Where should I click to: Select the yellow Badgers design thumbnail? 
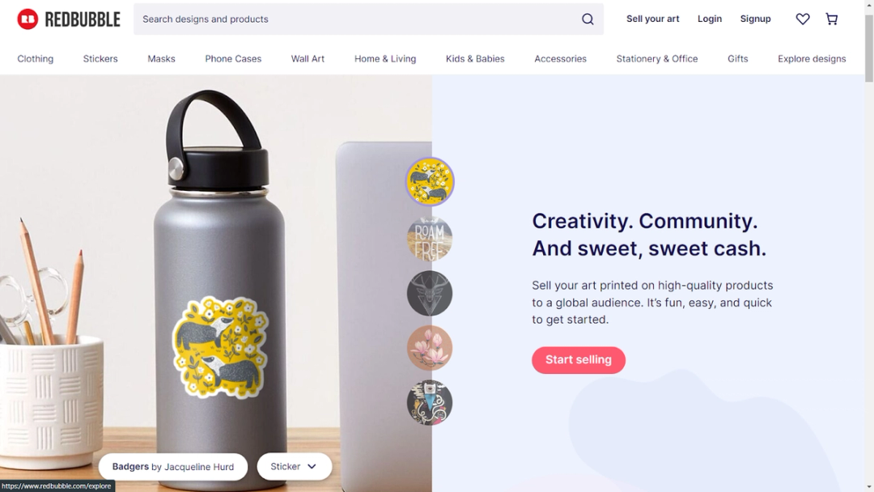[x=430, y=181]
